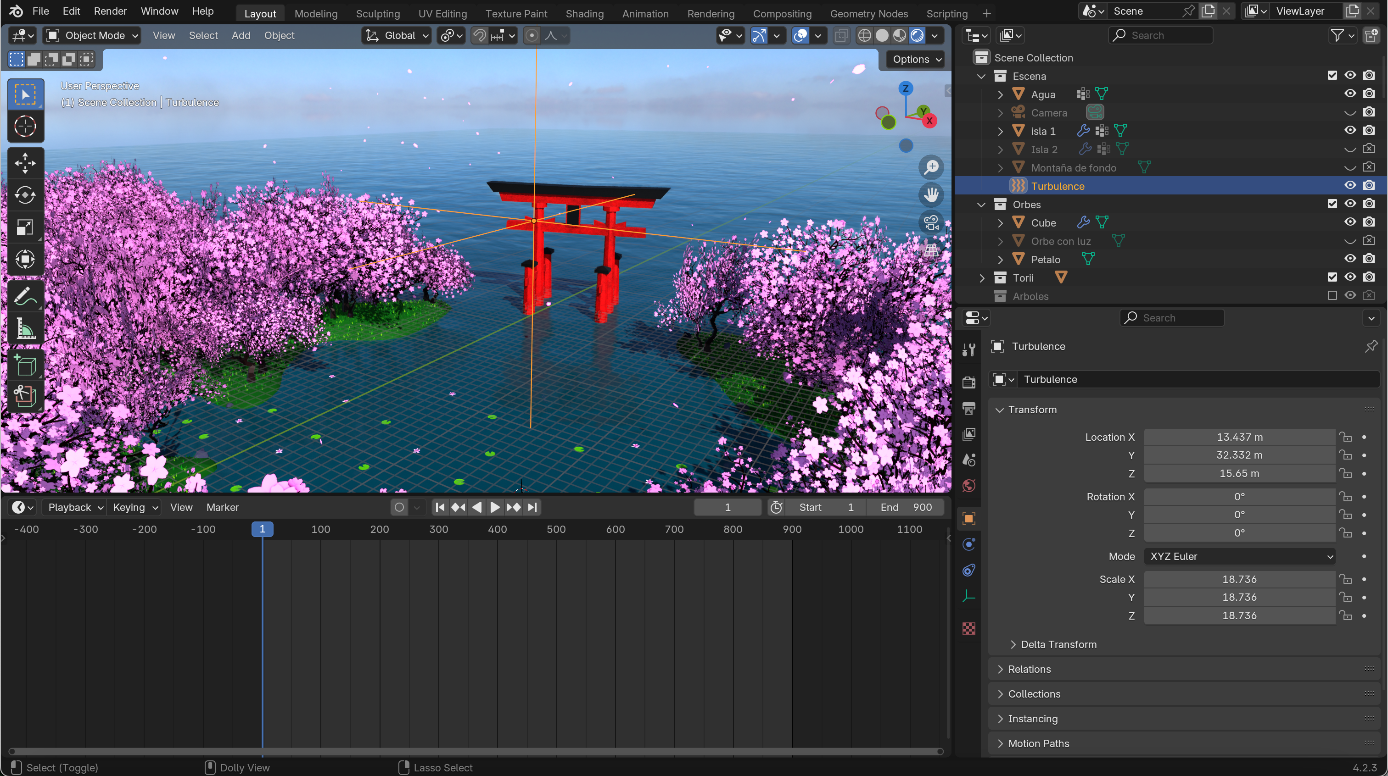The height and width of the screenshot is (776, 1388).
Task: Switch to material preview shading
Action: 899,35
